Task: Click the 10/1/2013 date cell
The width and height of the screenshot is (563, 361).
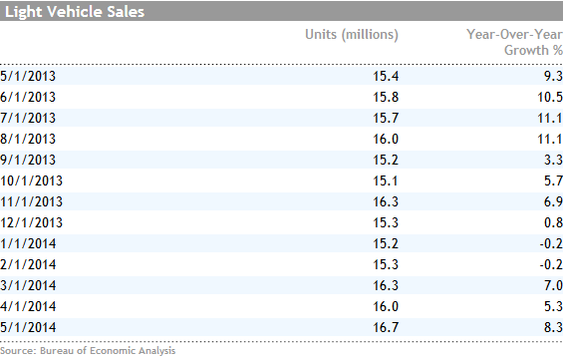Action: (31, 180)
